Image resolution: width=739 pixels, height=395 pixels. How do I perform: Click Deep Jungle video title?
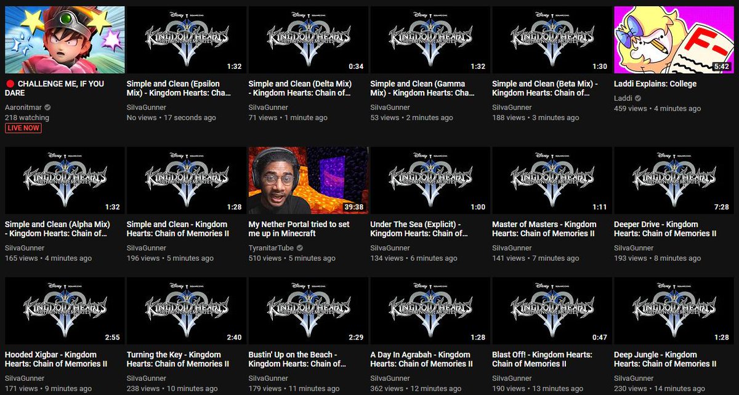pos(664,359)
